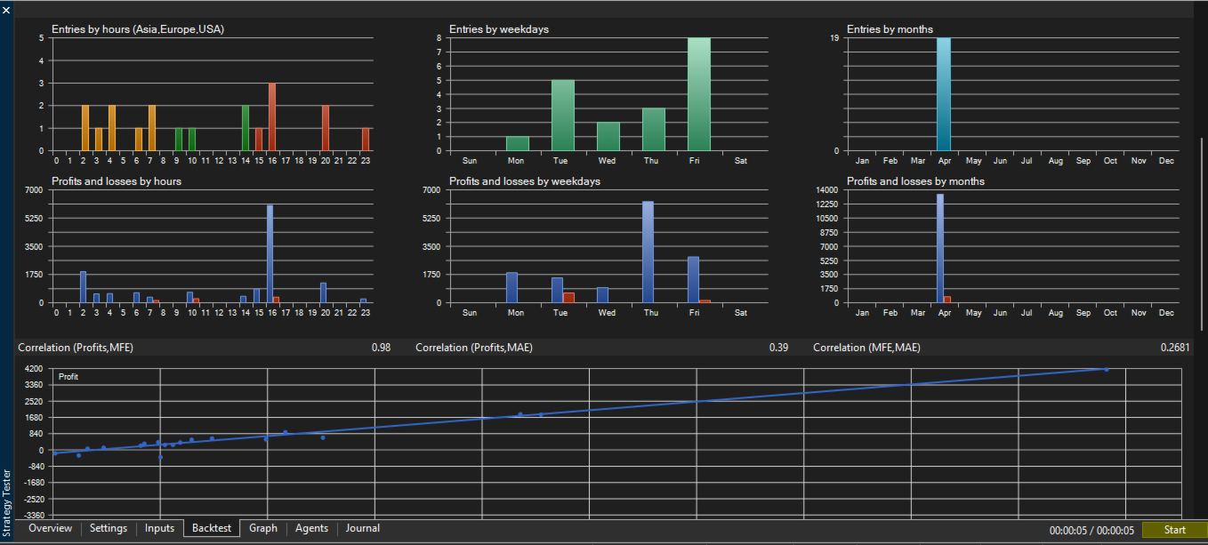Switch to the Graph tab

point(263,529)
